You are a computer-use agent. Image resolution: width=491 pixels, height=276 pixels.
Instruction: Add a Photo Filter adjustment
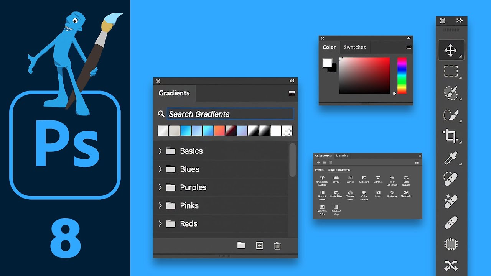point(336,194)
